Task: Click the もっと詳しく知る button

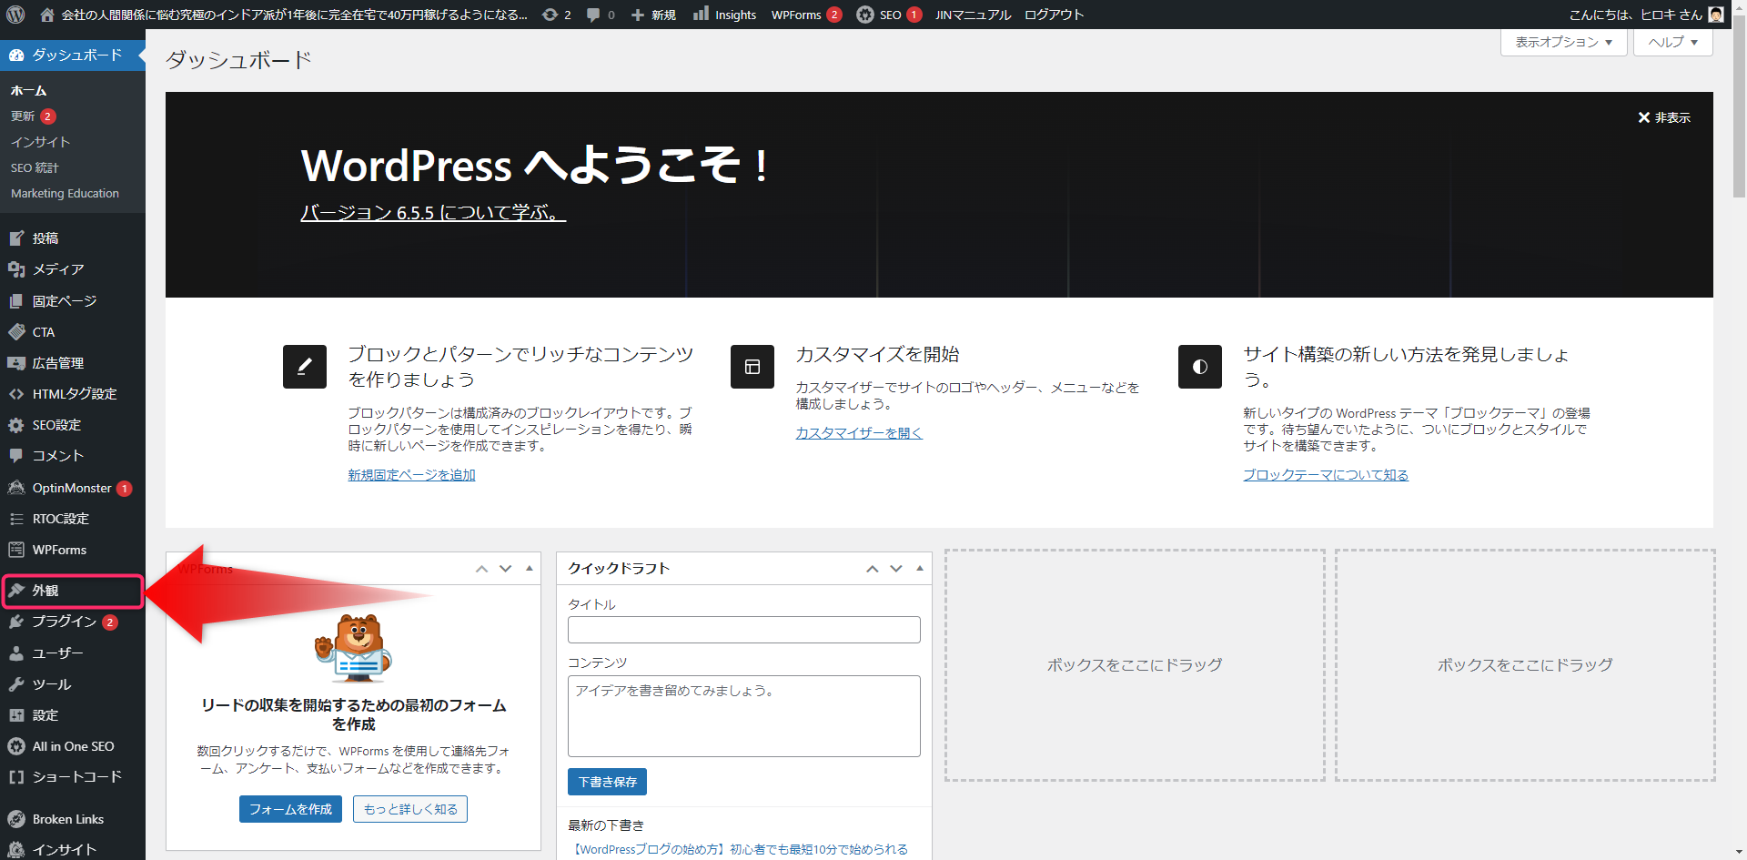Action: pyautogui.click(x=410, y=809)
